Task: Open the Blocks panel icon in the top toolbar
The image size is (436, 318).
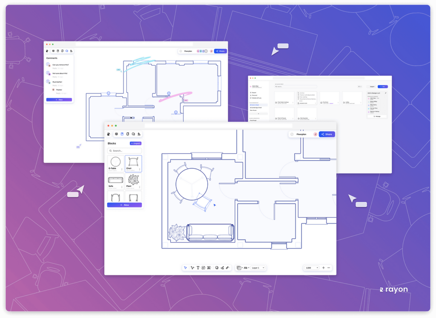Action: (122, 134)
